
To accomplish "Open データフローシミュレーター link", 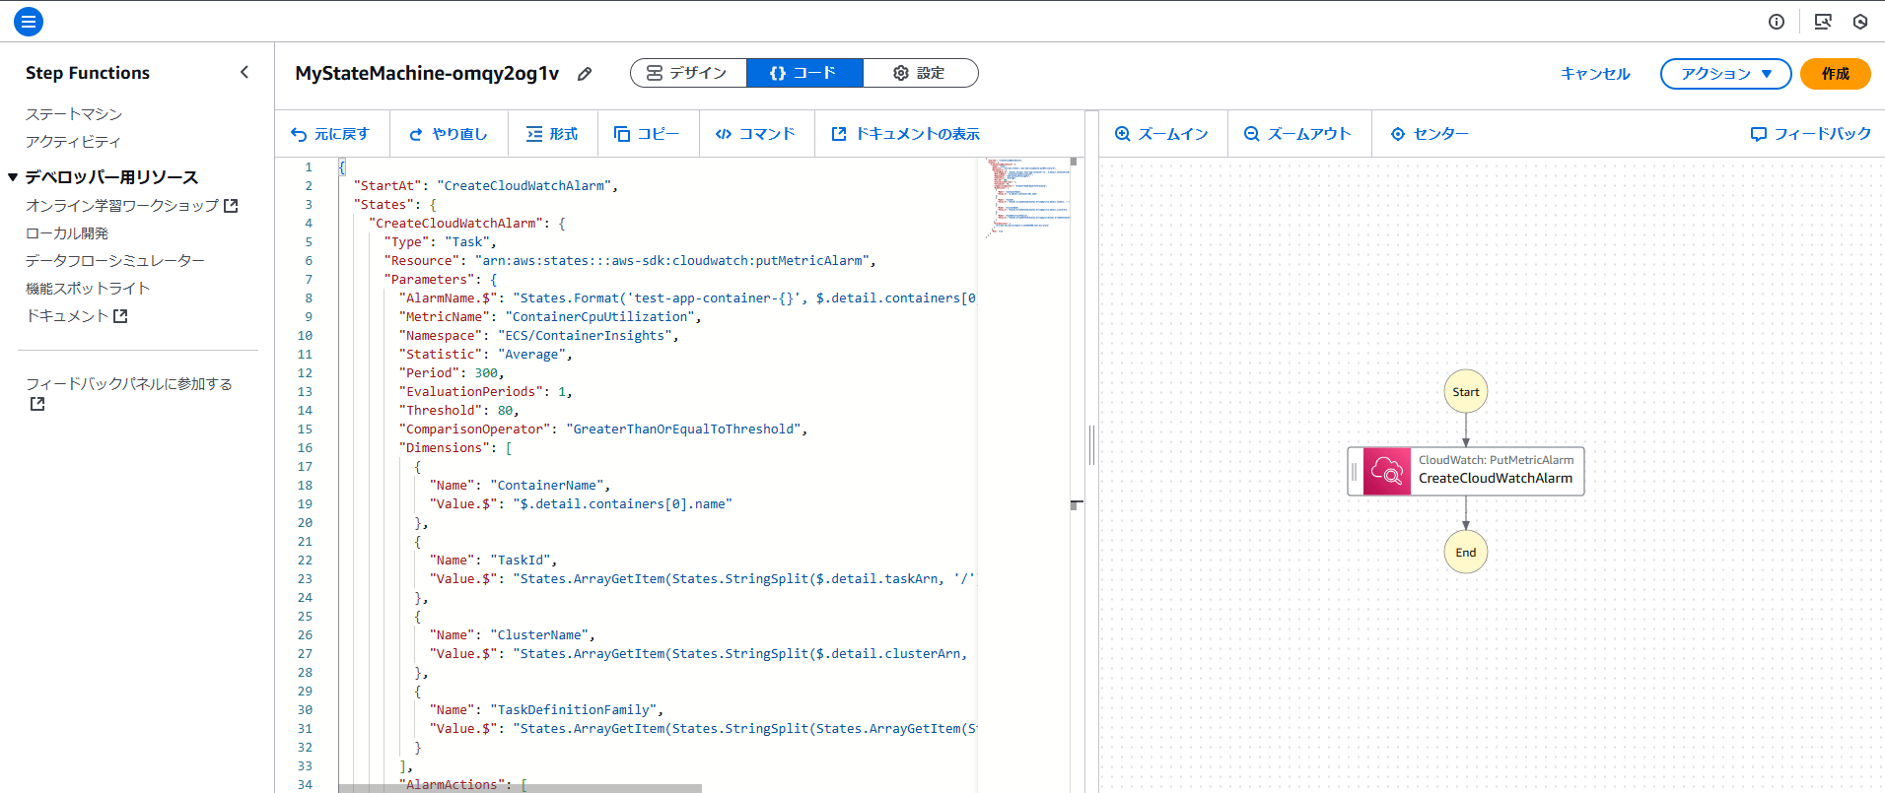I will 115,261.
